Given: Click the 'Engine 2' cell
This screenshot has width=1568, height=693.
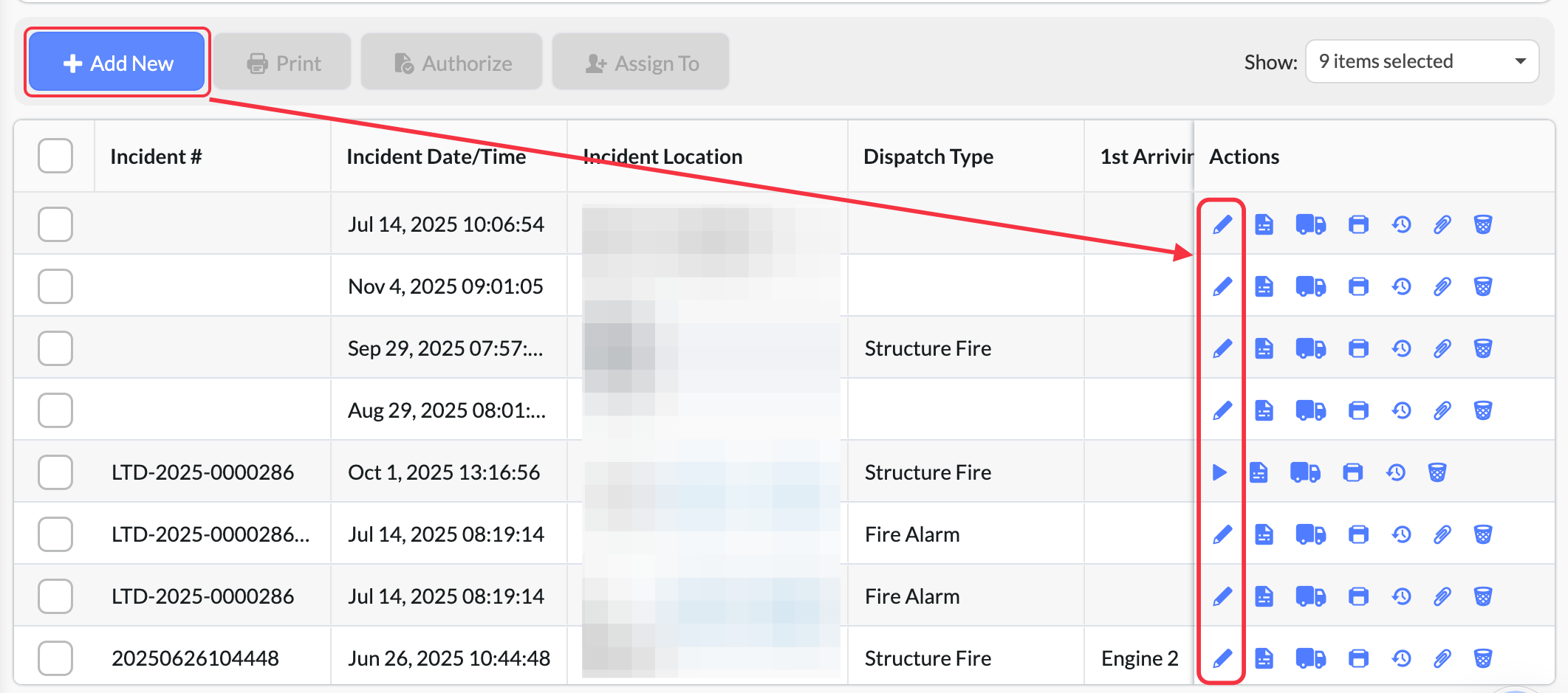Looking at the screenshot, I should tap(1140, 658).
